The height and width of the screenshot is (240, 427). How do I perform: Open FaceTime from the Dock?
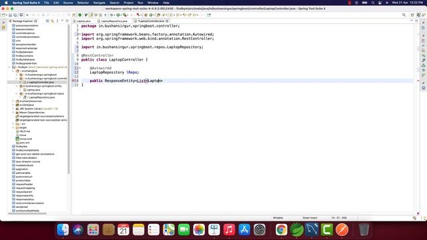(184, 229)
